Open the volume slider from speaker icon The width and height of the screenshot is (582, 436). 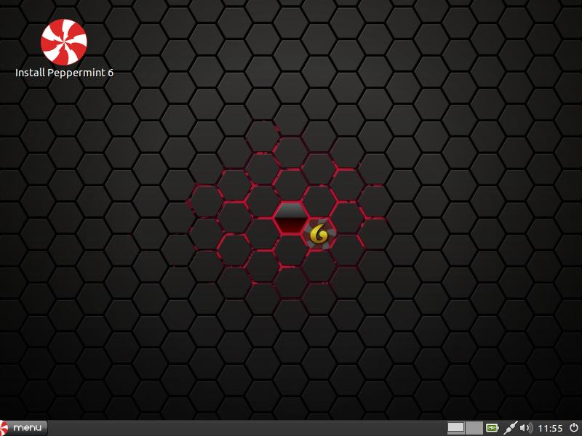pos(526,428)
